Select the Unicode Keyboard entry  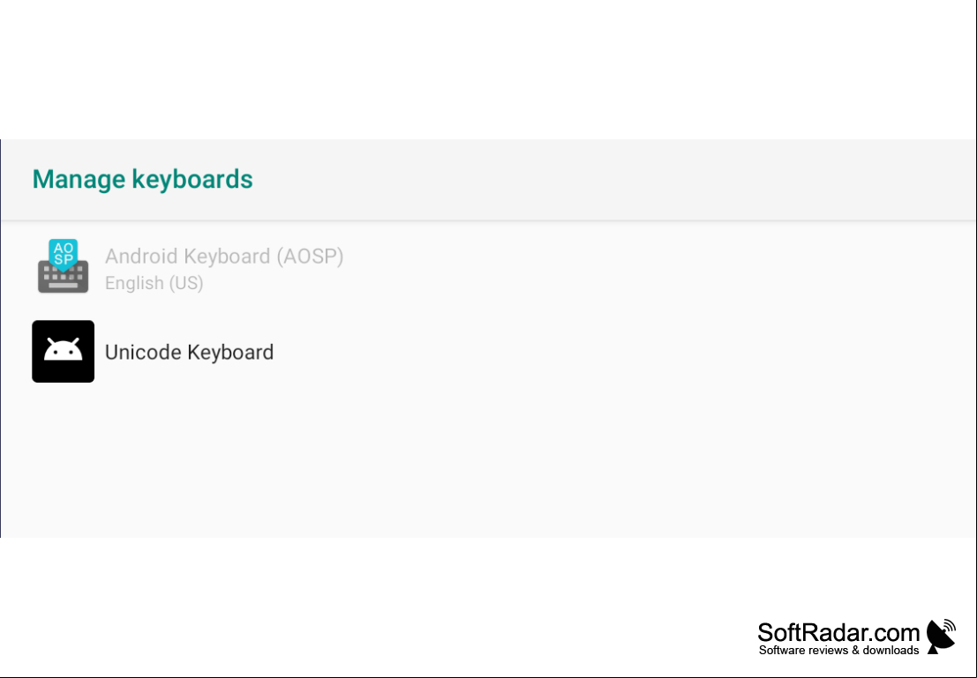489,352
